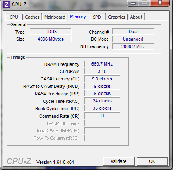
Task: Click the CPU-Z purple Z title icon
Action: pyautogui.click(x=7, y=5)
